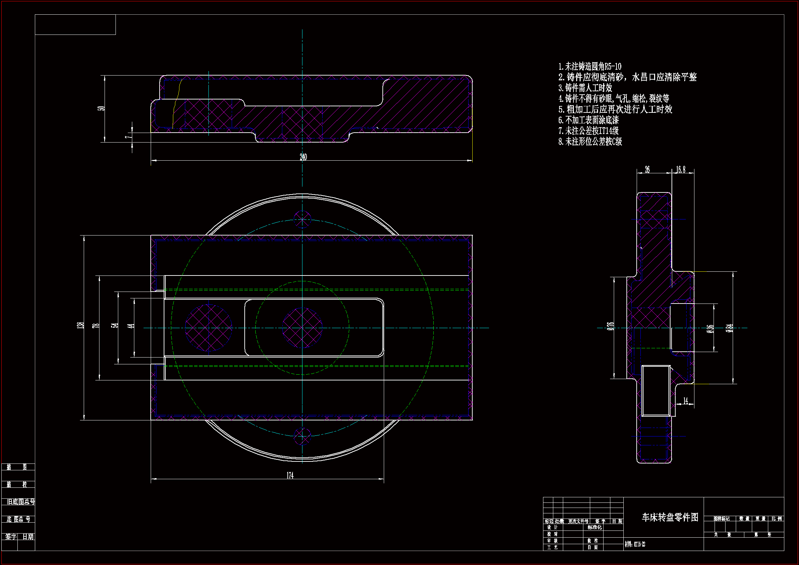Select the 174 length dimension label
This screenshot has width=799, height=565.
pos(290,475)
